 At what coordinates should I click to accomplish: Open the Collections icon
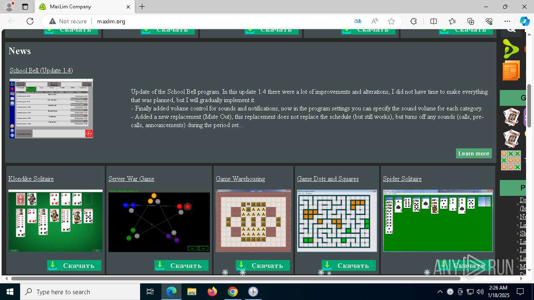click(471, 21)
